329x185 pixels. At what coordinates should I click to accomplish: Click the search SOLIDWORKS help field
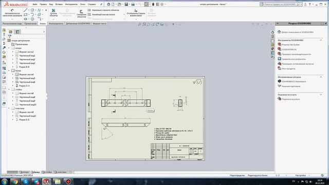[x=280, y=4]
